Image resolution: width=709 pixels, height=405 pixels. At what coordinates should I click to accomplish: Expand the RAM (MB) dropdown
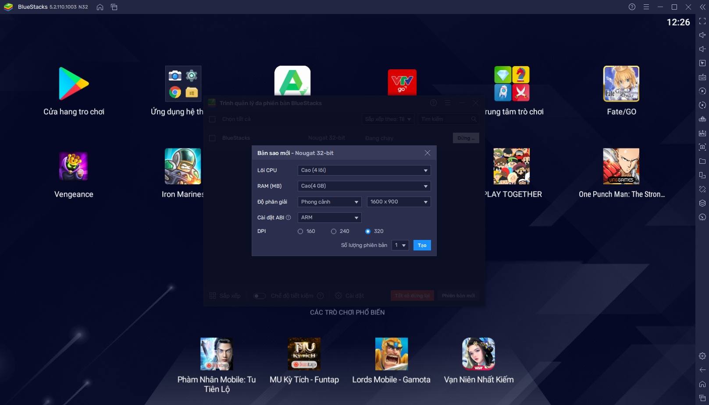364,186
